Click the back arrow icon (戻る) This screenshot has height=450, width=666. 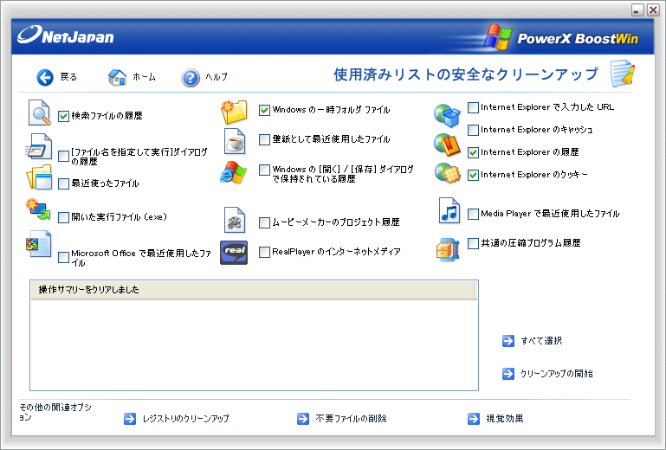click(x=45, y=77)
